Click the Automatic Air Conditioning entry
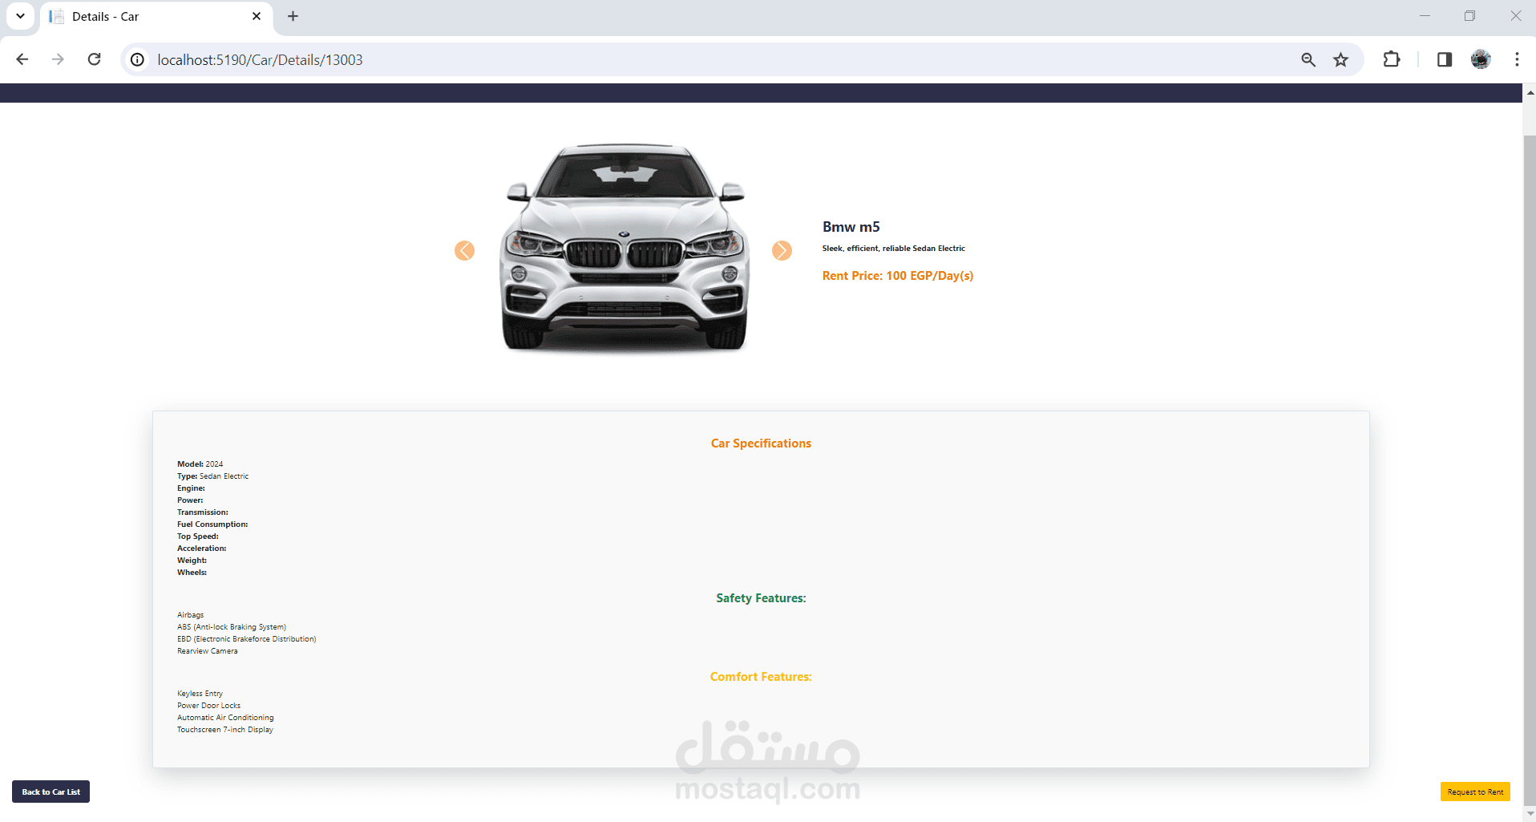This screenshot has height=822, width=1536. [x=225, y=718]
